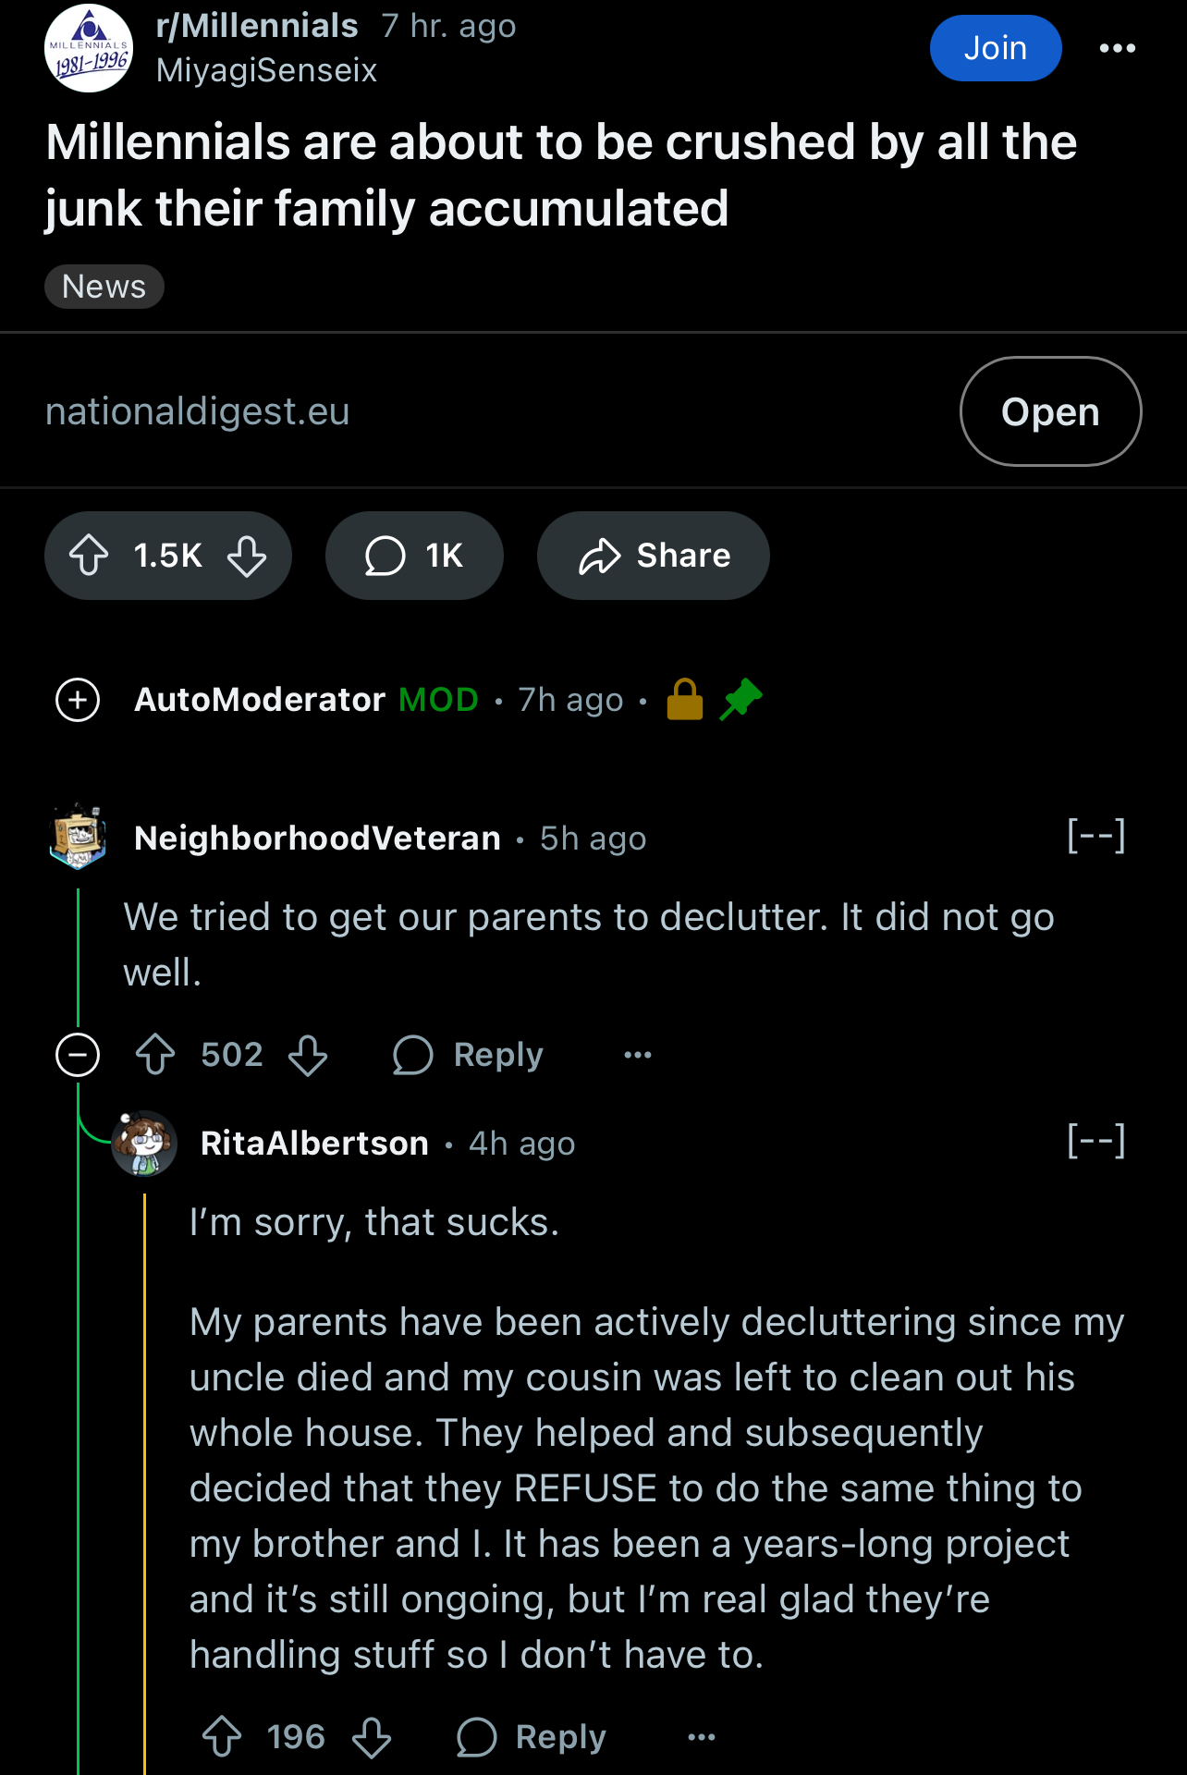Open r/Millennials subreddit avatar
1187x1775 pixels.
(89, 48)
